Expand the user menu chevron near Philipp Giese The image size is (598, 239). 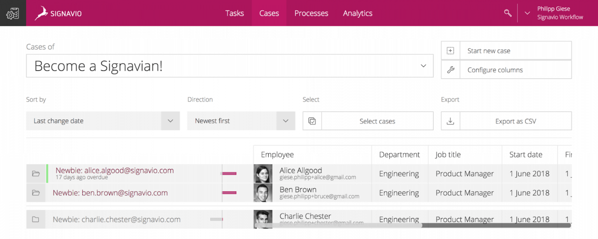point(527,13)
